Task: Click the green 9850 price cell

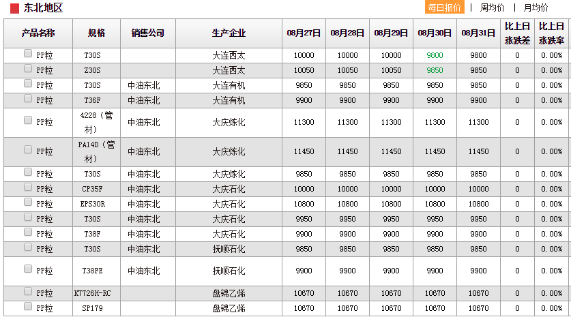Action: (x=435, y=70)
